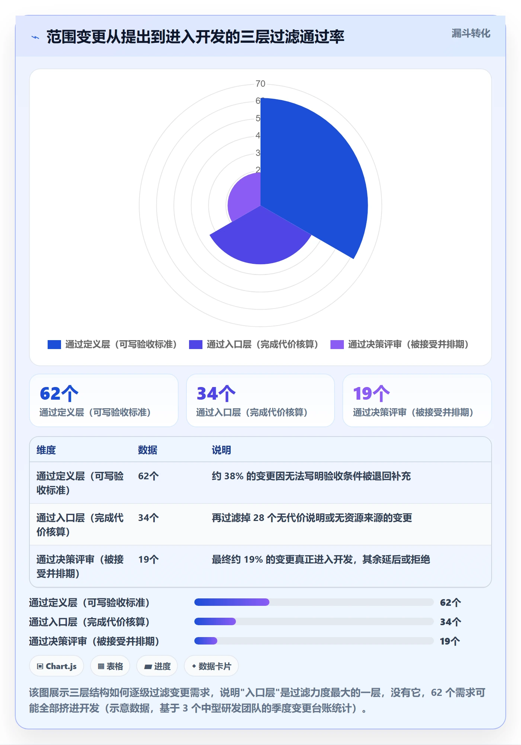Select the 34个 stat card

click(x=260, y=400)
